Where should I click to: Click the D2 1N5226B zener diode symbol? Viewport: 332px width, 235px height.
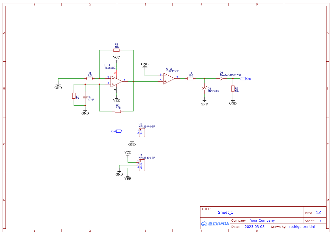(x=204, y=88)
